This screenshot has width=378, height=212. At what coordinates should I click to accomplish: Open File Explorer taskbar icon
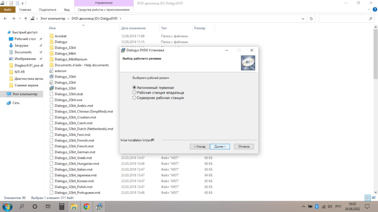pos(74,207)
